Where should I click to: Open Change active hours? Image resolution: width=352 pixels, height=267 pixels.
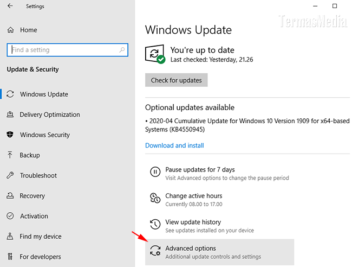pos(194,196)
